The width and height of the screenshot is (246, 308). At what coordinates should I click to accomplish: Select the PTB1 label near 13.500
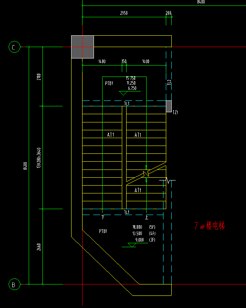(x=103, y=231)
